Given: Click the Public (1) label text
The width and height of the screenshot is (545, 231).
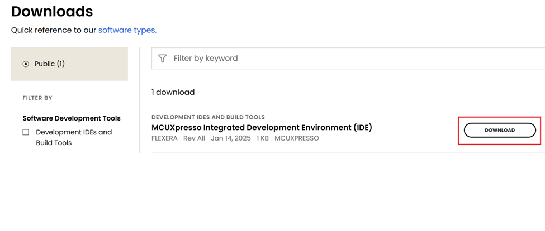Looking at the screenshot, I should (50, 64).
